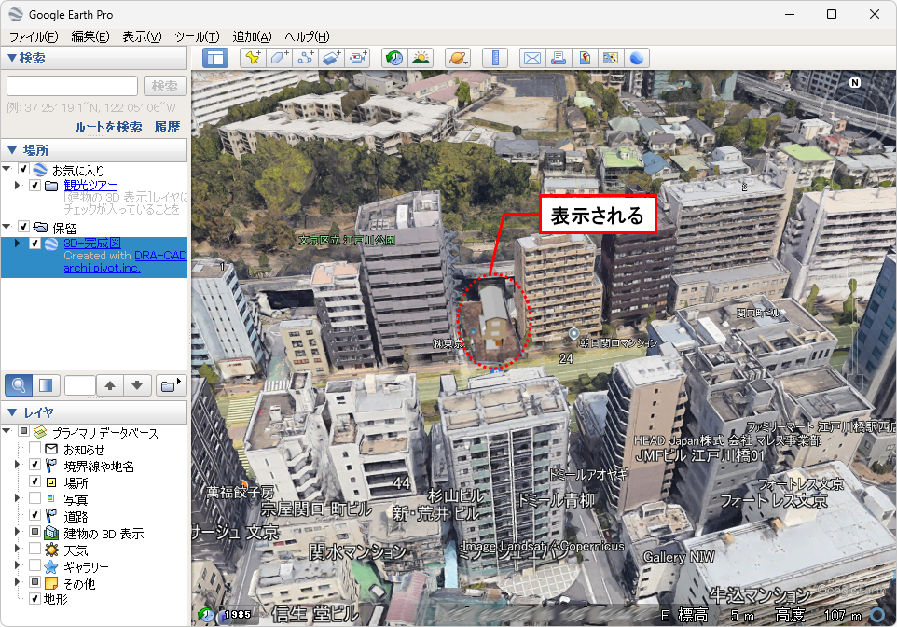Click the search input field
Screen dimensions: 897x627
[x=72, y=86]
